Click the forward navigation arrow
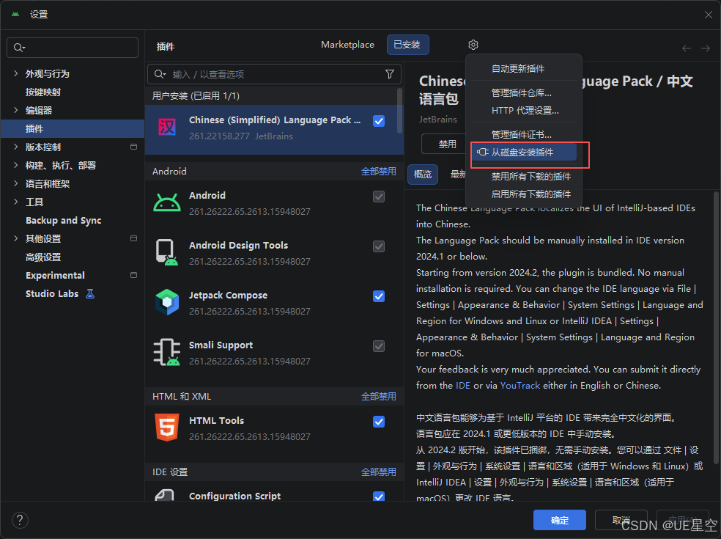Screen dimensions: 721x539 pos(706,48)
